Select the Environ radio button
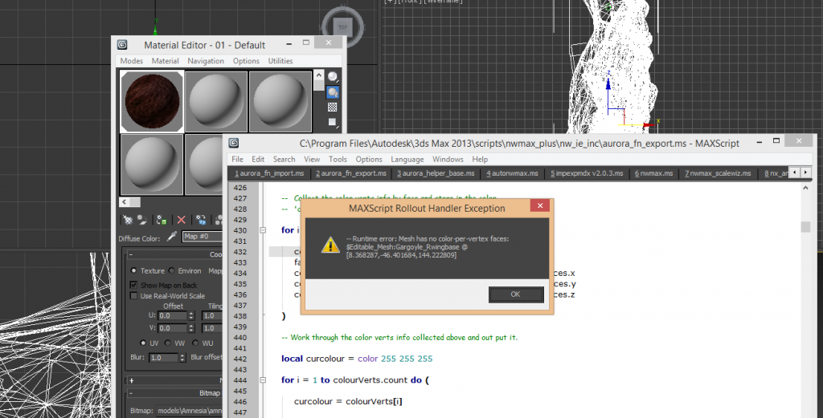Image resolution: width=823 pixels, height=418 pixels. 171,271
